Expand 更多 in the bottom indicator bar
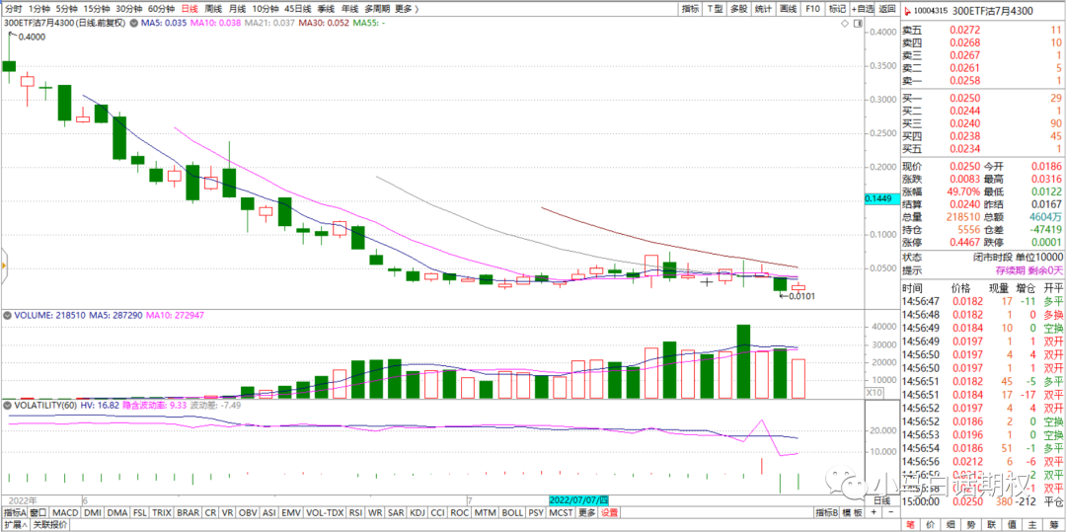Screen dimensions: 1066x532 587,513
